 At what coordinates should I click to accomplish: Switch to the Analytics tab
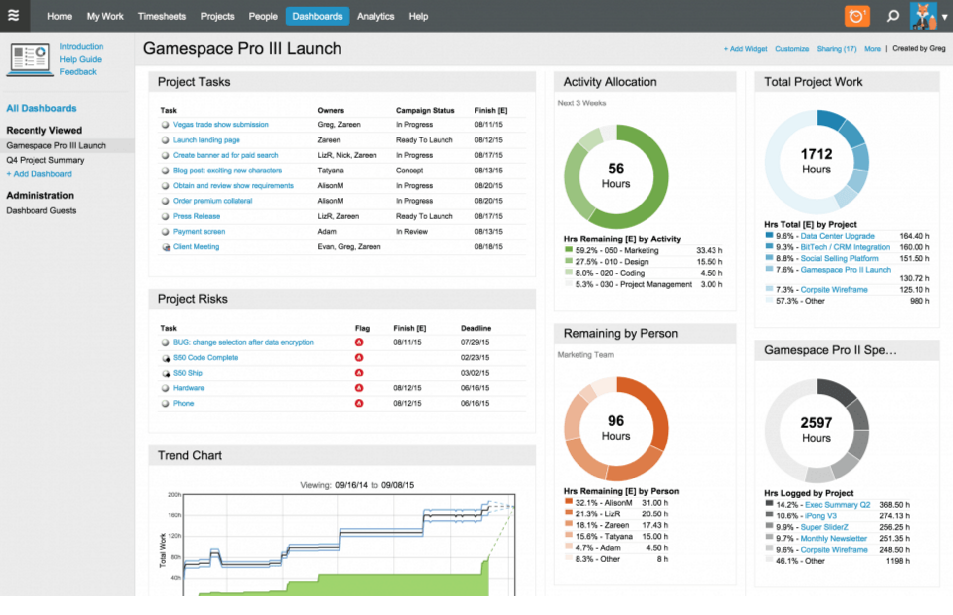point(375,16)
